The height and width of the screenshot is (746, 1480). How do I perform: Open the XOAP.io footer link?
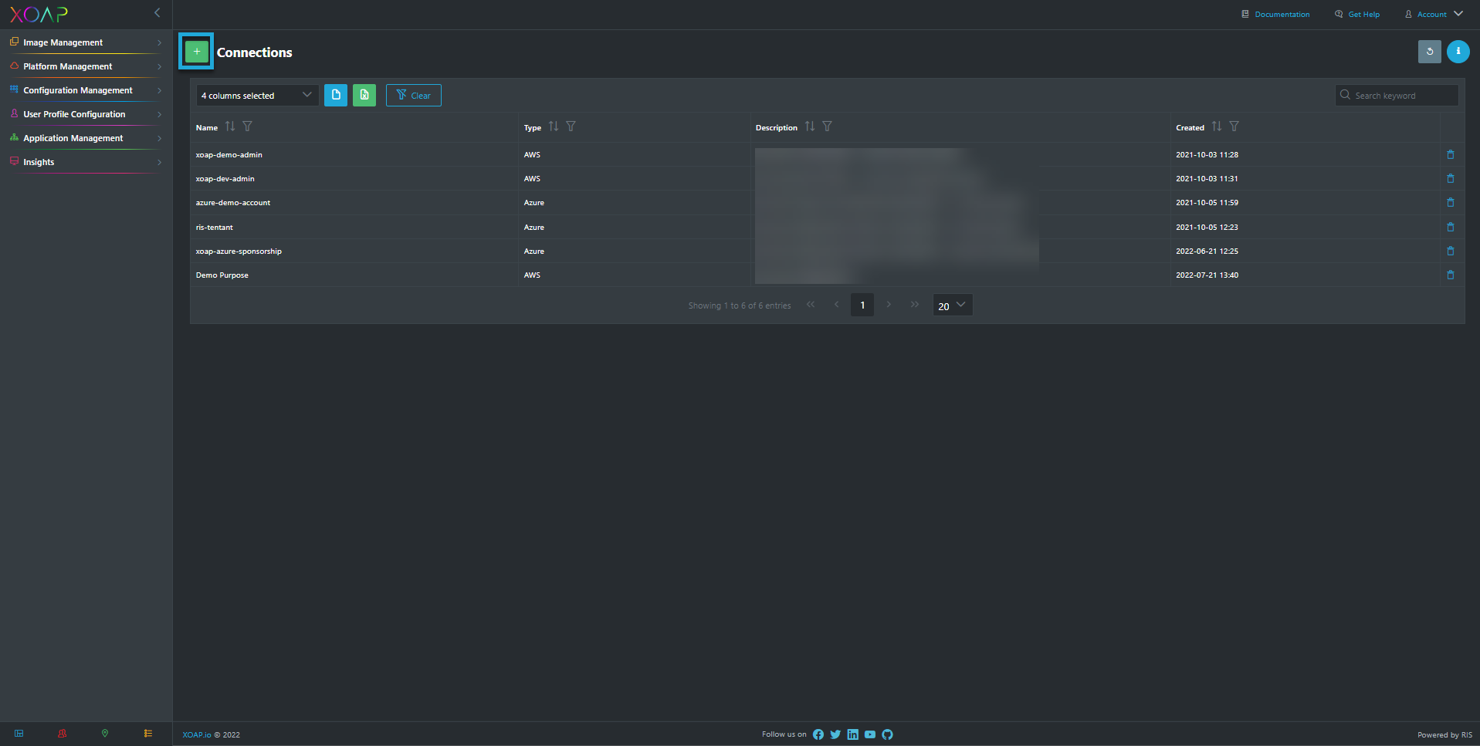197,734
